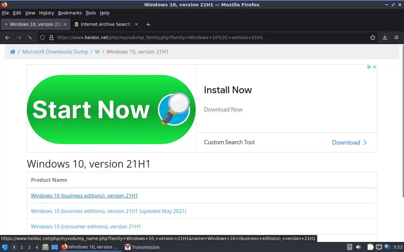Open the Microsoft Downloads Dump breadcrumb link
This screenshot has height=252, width=404.
[55, 52]
